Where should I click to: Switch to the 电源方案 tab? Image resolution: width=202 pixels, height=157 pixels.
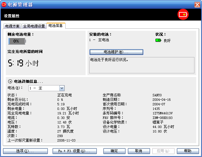tap(12, 26)
